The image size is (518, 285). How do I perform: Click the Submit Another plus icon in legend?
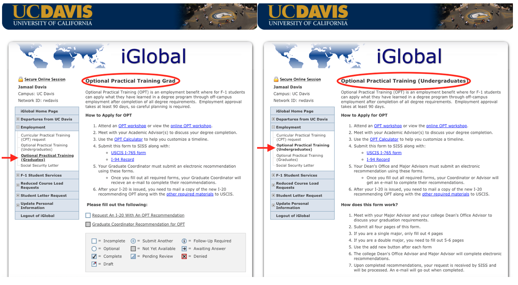point(133,241)
